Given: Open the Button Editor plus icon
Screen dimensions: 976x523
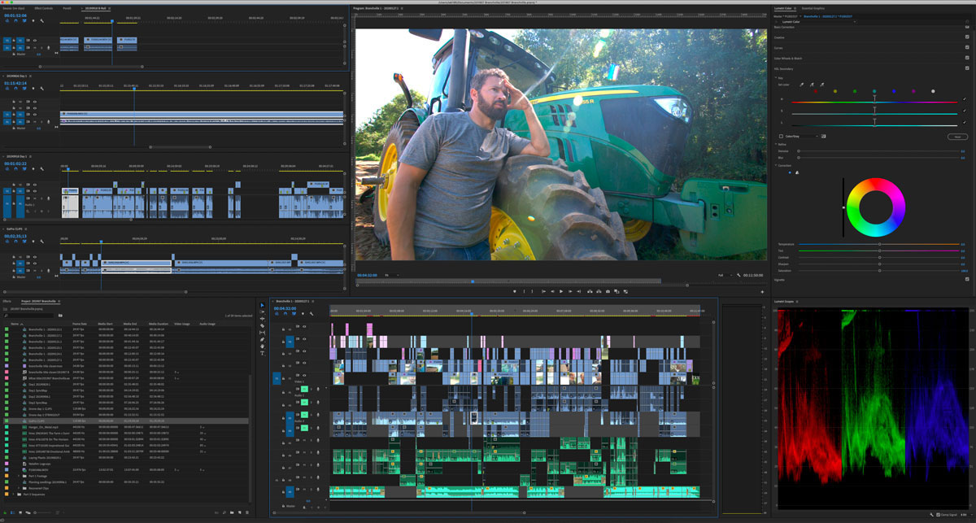Looking at the screenshot, I should 762,291.
